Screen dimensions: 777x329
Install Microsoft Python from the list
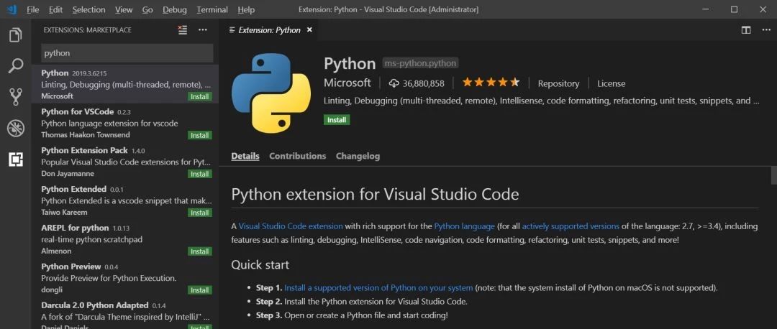[x=200, y=96]
